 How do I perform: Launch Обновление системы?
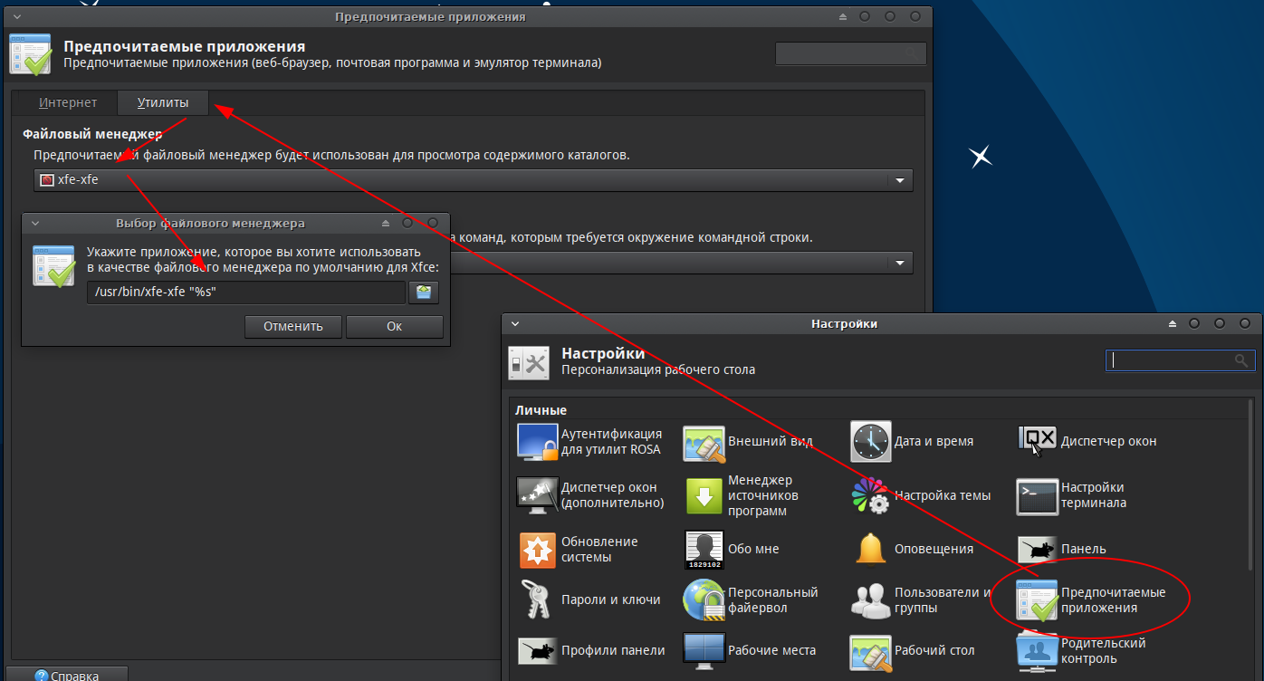[578, 549]
